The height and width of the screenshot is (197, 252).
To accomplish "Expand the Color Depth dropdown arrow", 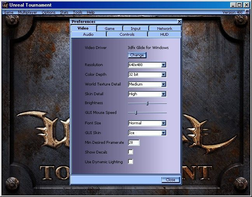I will [164, 75].
